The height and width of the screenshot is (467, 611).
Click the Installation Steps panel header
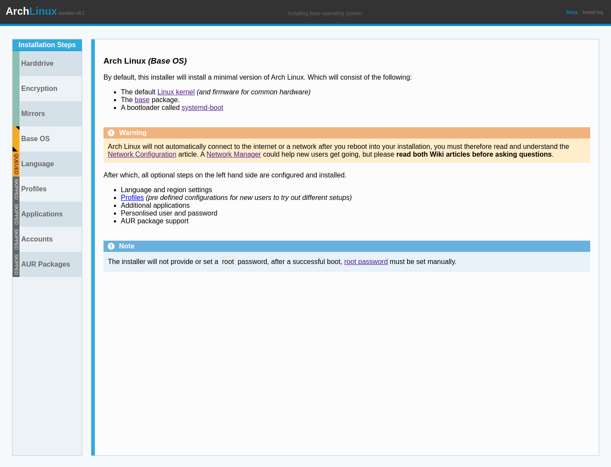[x=47, y=45]
